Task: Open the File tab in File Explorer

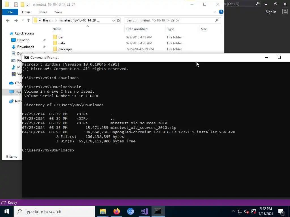Action: [x=10, y=12]
